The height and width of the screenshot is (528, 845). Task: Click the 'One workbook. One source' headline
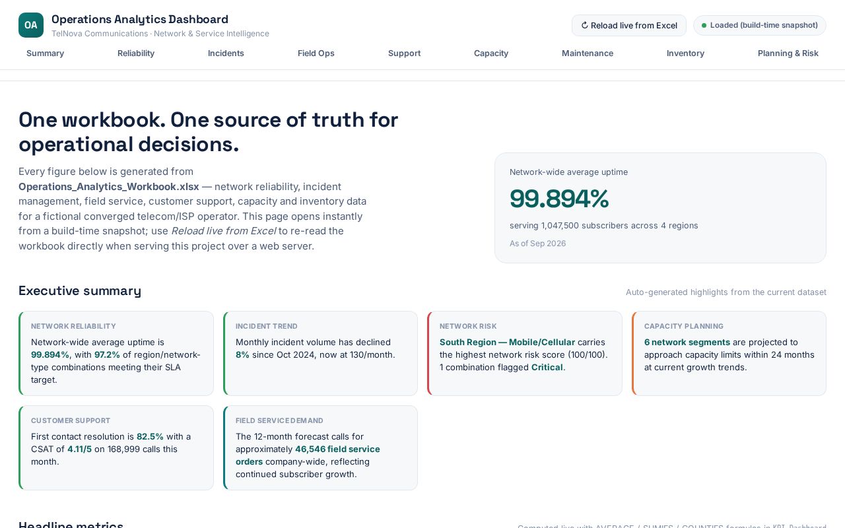coord(208,132)
